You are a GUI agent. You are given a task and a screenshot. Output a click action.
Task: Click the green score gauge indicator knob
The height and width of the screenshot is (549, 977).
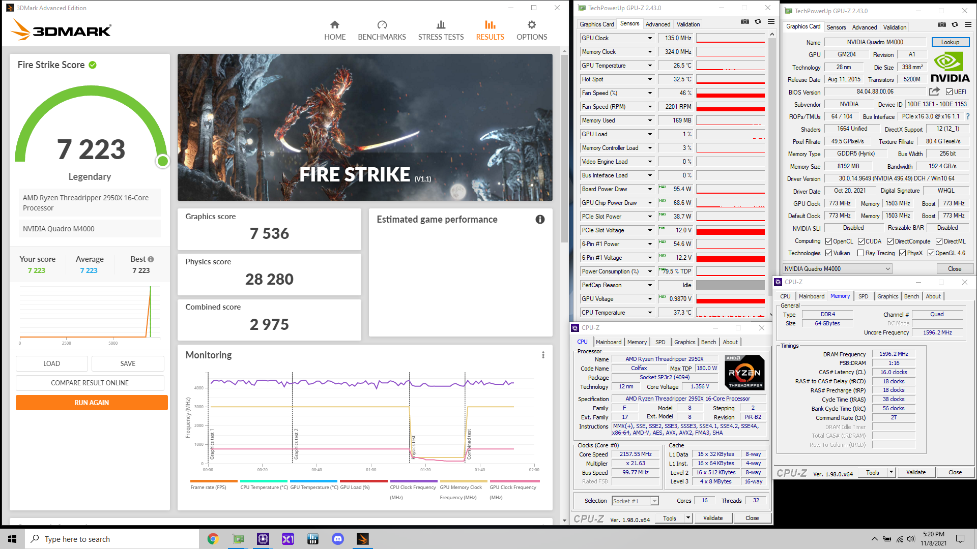click(x=163, y=161)
